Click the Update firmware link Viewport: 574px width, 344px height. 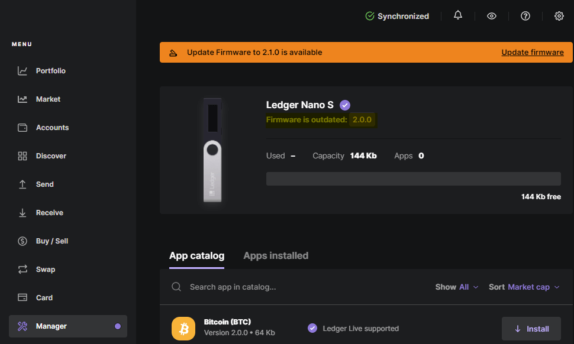[532, 52]
